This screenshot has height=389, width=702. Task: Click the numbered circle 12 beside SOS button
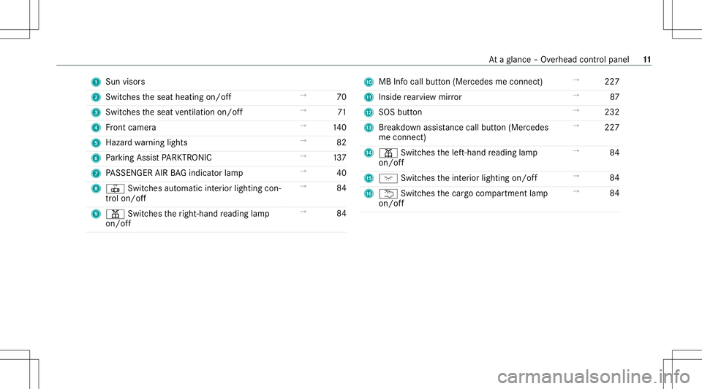pos(369,112)
